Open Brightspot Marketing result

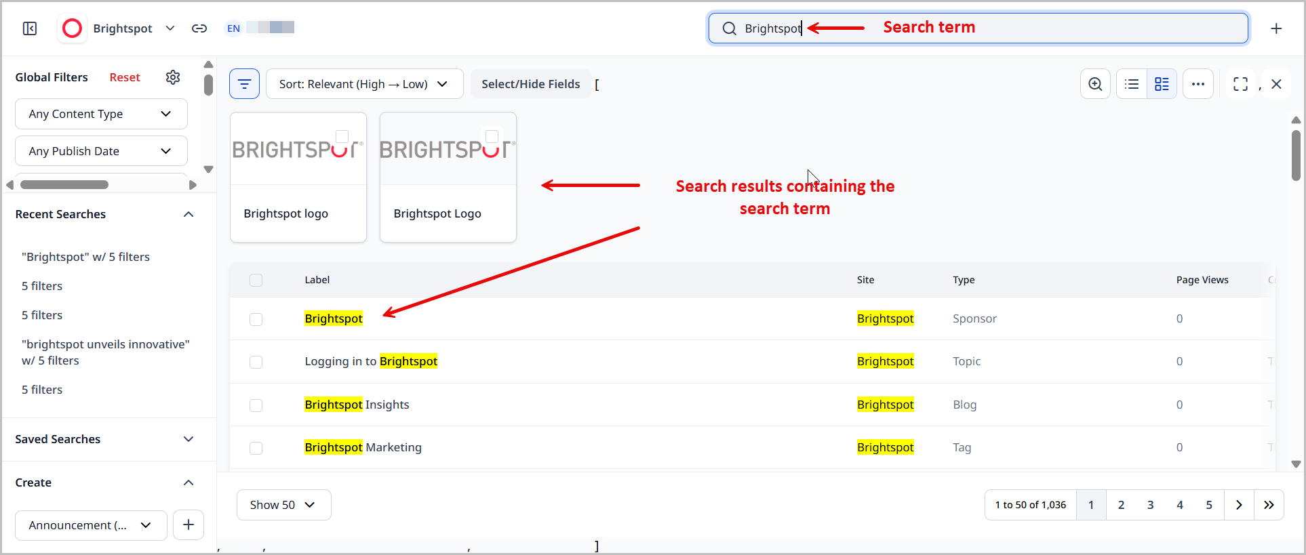coord(363,447)
